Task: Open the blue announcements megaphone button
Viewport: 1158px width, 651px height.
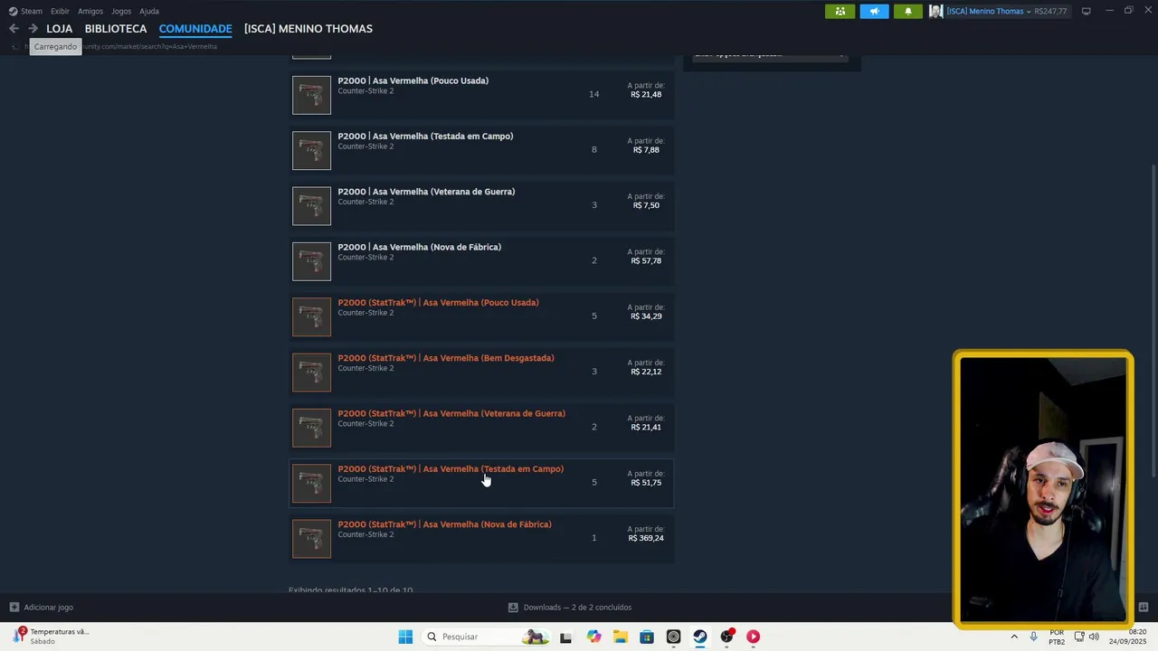Action: 874,11
